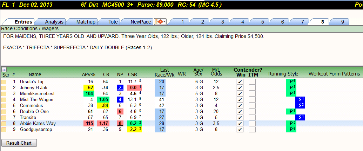This screenshot has width=363, height=151.
Task: Open the Result Chart
Action: 19,143
